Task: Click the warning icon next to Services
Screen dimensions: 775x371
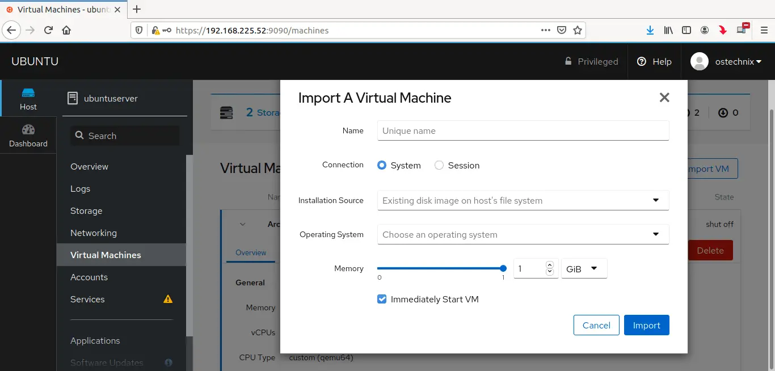Action: coord(167,299)
